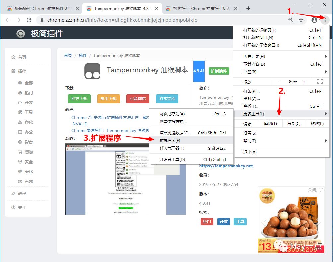
Task: Click the extension screenshot thumbnail
Action: point(126,179)
